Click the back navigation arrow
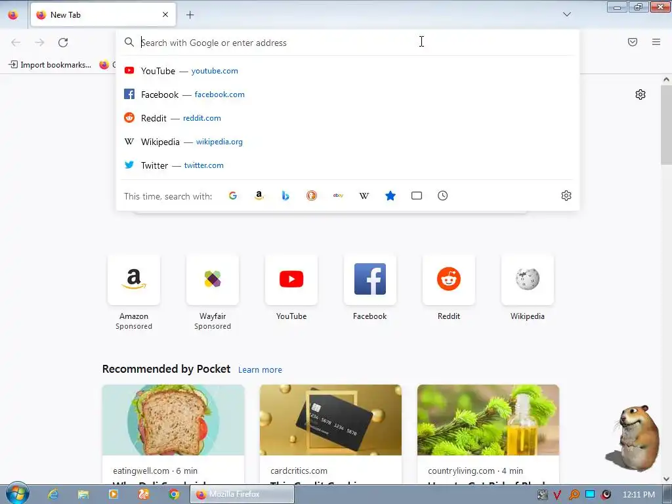 16,43
